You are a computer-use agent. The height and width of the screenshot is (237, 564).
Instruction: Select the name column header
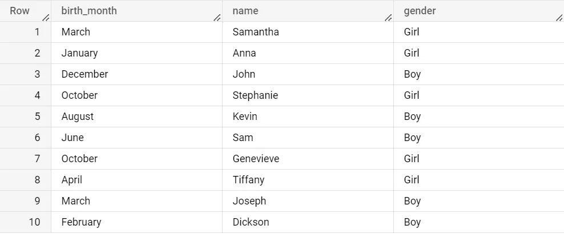pyautogui.click(x=245, y=11)
